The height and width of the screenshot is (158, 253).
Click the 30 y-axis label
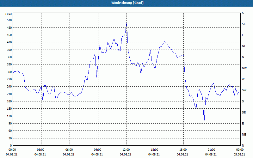coord(10,138)
